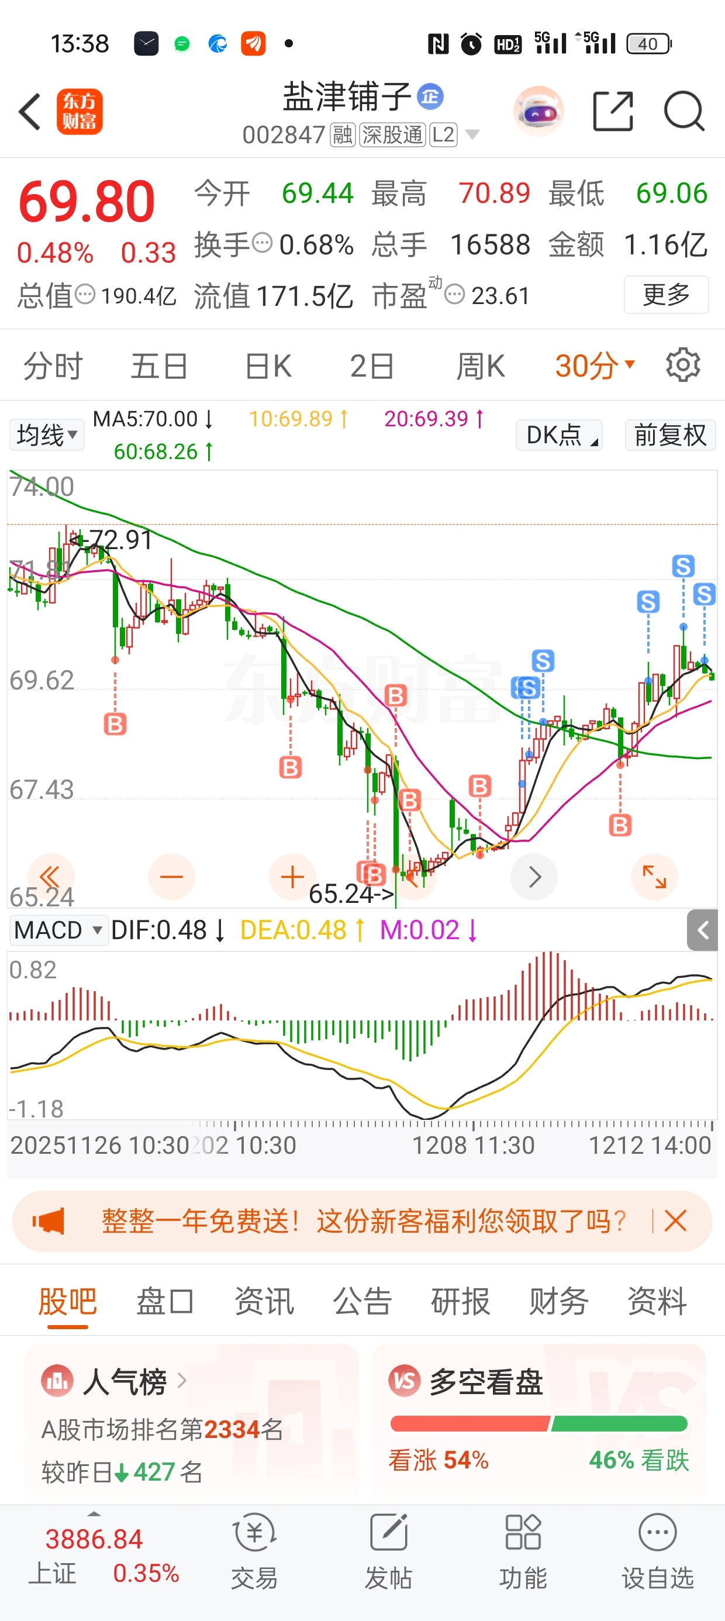The height and width of the screenshot is (1621, 725).
Task: Tap the battery indicator in status bar
Action: [649, 43]
